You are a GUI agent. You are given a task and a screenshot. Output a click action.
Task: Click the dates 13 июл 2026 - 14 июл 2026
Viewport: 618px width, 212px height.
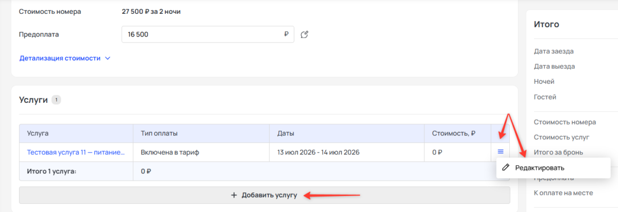pos(318,152)
